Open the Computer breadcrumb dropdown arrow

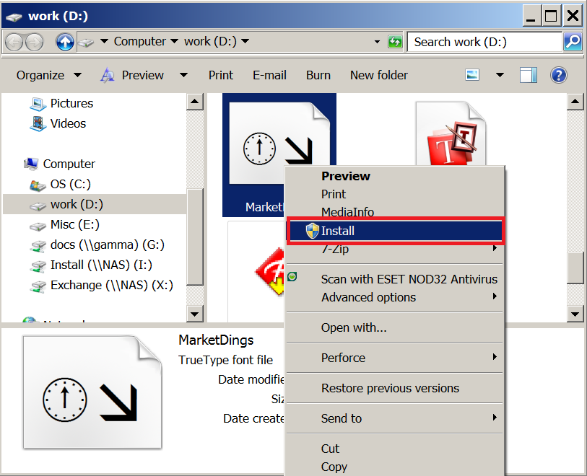click(x=174, y=41)
